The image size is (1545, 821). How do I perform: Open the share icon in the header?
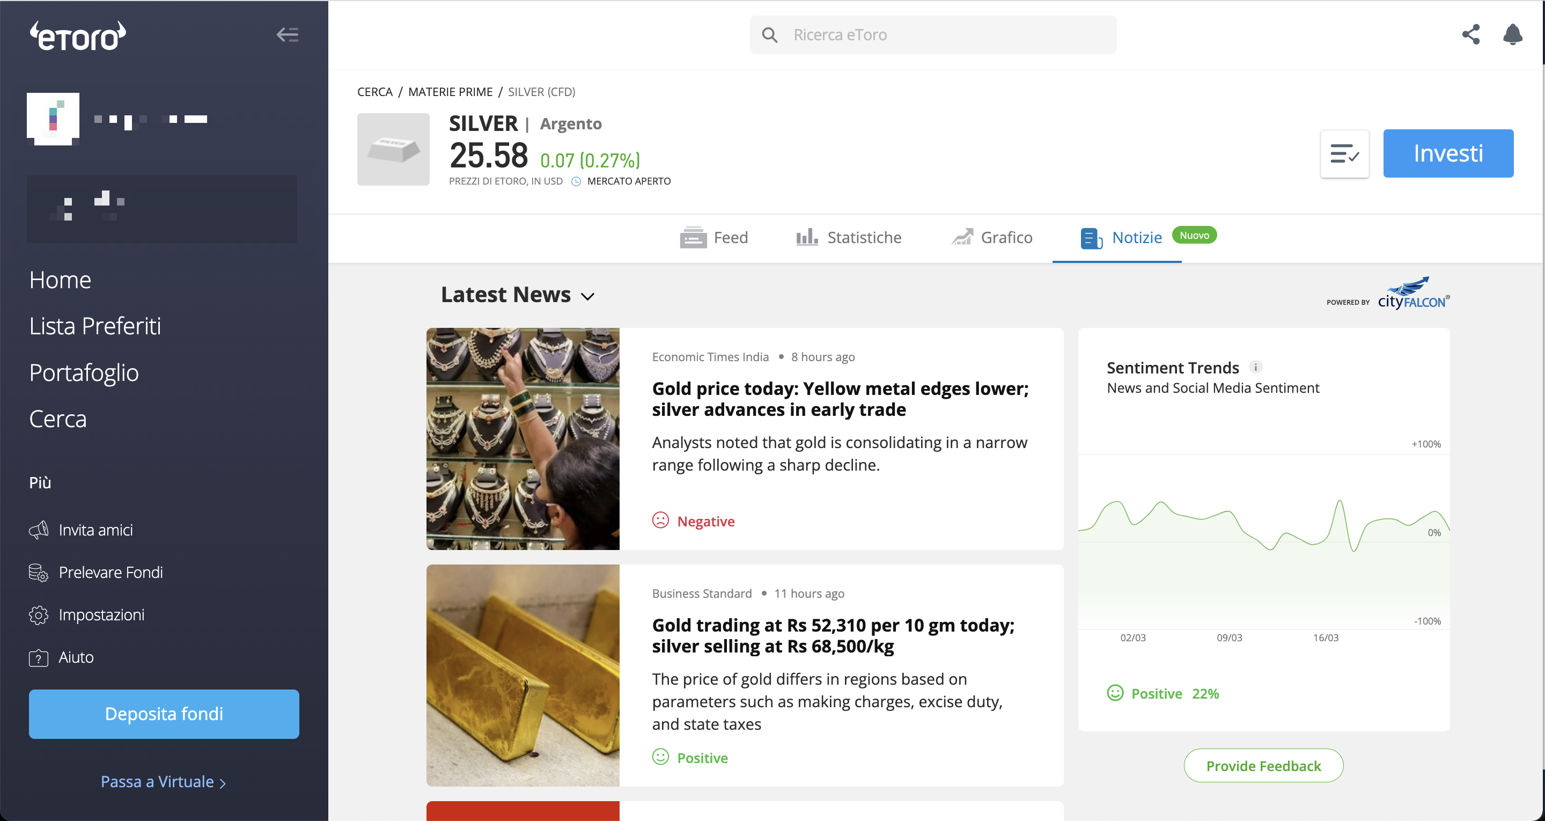1470,34
